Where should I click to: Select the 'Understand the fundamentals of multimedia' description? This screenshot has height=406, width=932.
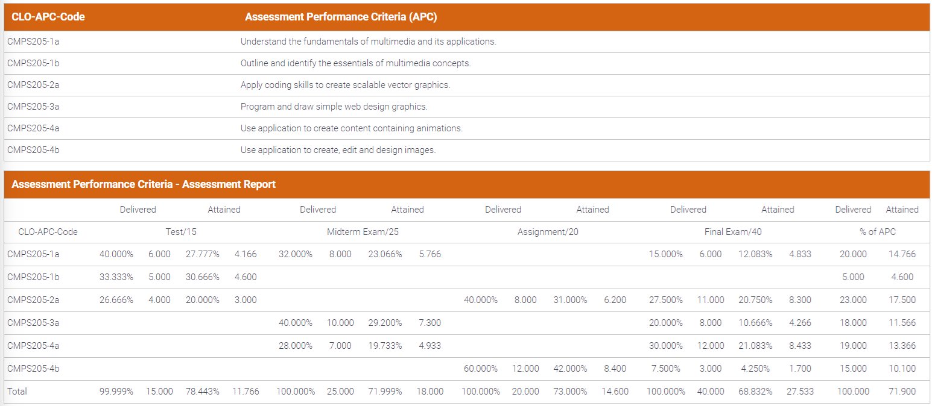coord(368,42)
